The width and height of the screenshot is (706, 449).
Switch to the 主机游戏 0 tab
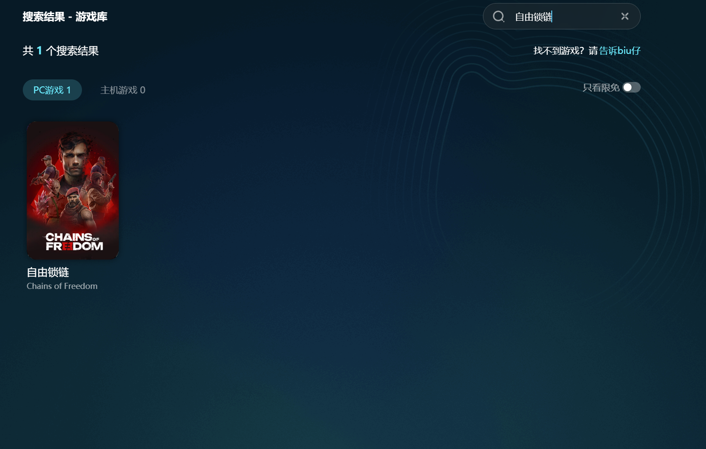pos(123,90)
